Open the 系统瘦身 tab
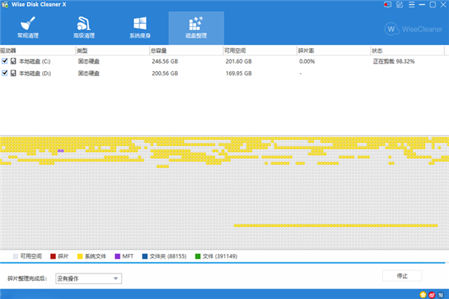449x299 pixels. (x=140, y=28)
